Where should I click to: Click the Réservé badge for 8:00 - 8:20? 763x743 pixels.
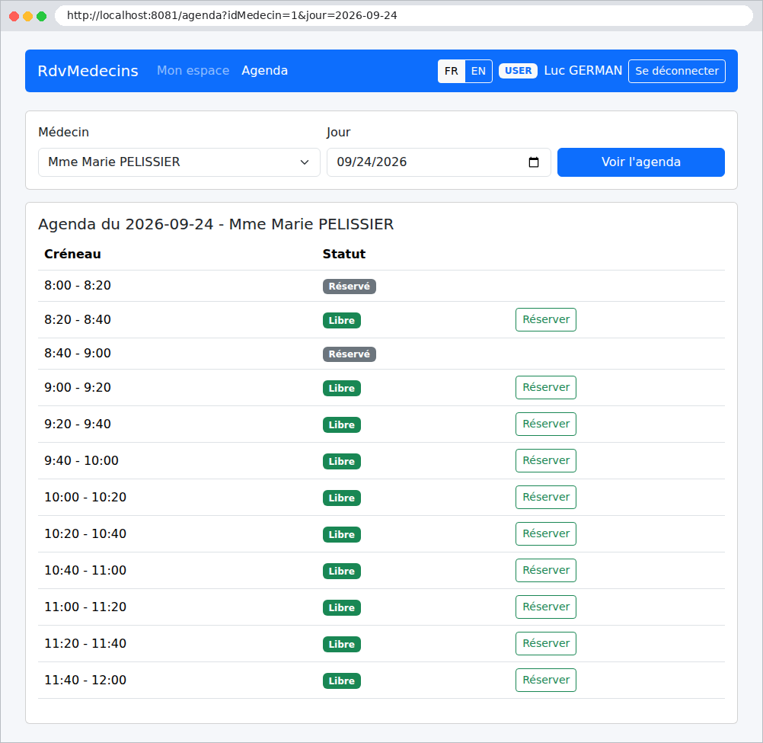point(350,287)
